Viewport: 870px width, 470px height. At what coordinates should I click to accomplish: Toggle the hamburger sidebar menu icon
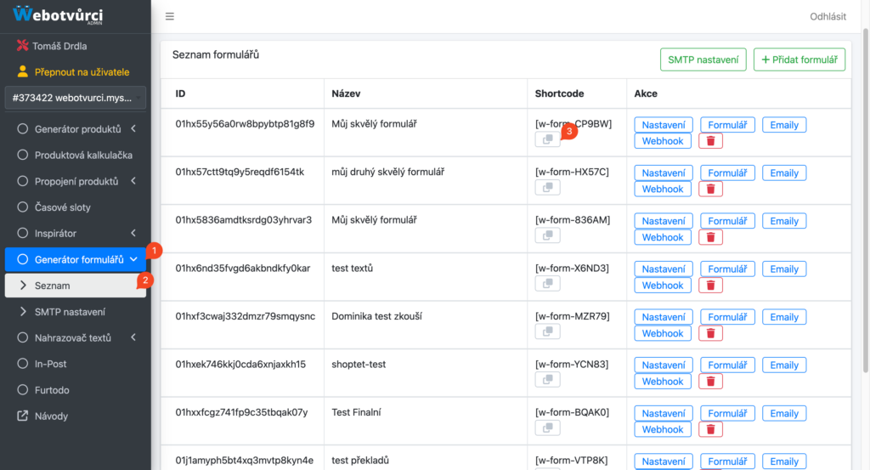(x=170, y=17)
